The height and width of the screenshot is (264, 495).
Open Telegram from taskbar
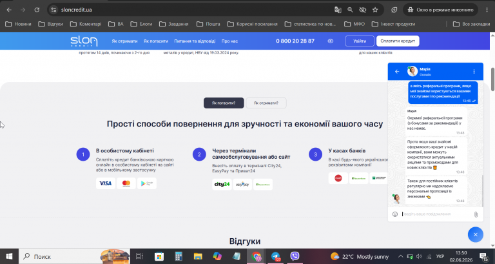[276, 256]
